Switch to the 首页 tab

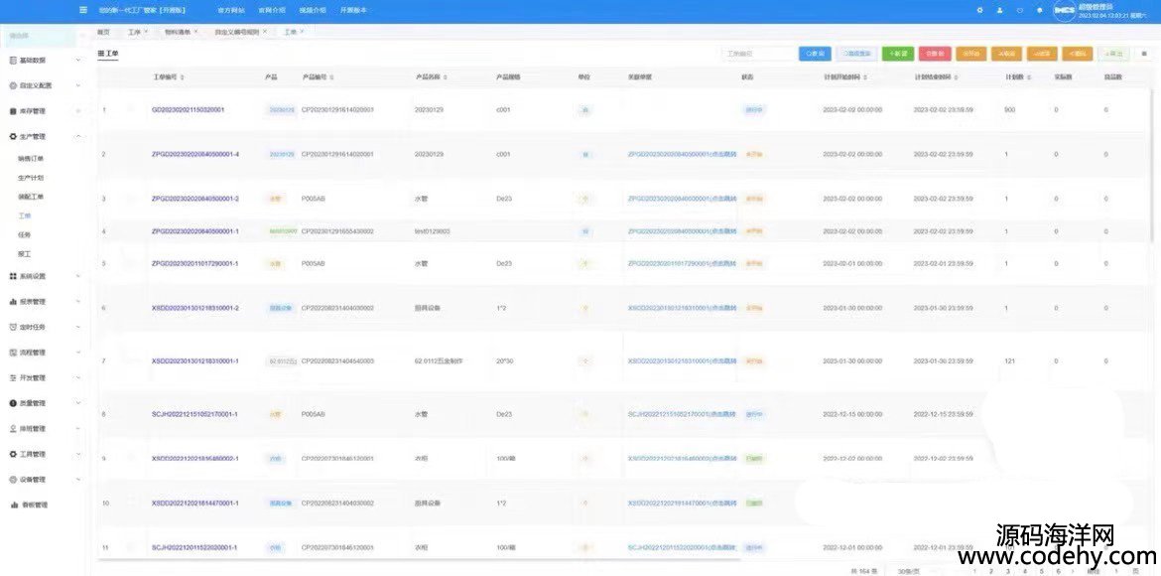click(x=103, y=33)
